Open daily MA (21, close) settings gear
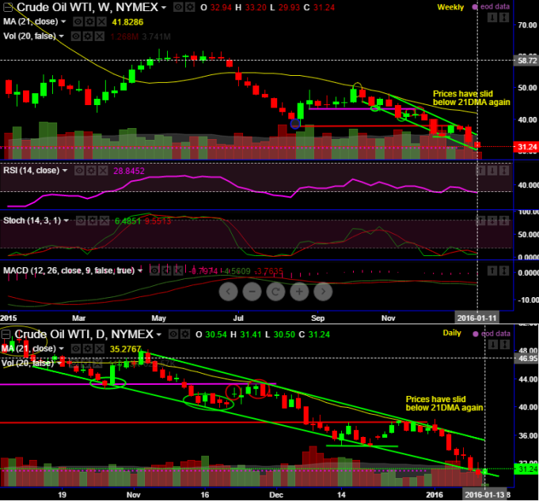The width and height of the screenshot is (539, 501). (88, 349)
